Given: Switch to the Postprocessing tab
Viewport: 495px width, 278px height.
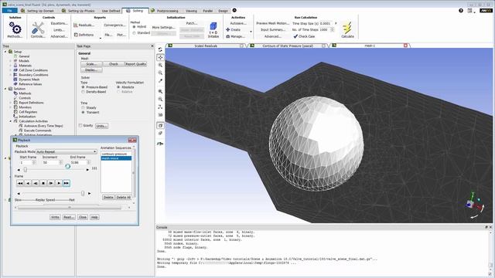Looking at the screenshot, I should [165, 11].
